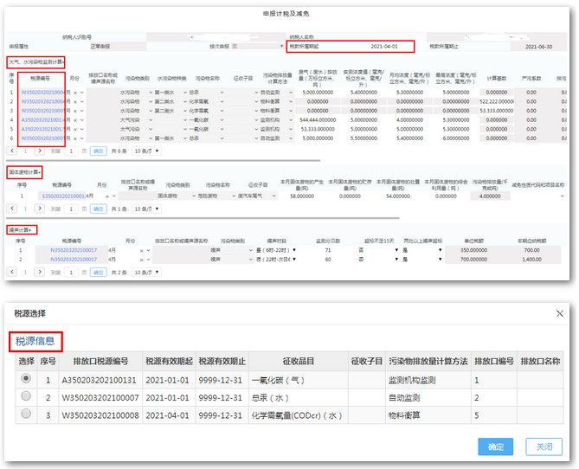Clear month × in the 昼 noise row
Image resolution: width=579 pixels, height=469 pixels.
141,250
